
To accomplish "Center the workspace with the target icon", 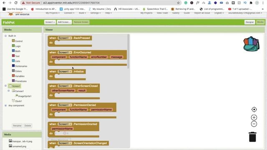I will 254,109.
